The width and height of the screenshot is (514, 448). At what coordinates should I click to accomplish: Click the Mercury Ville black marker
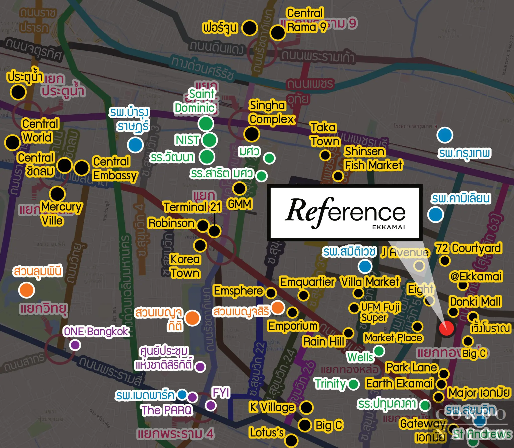[57, 194]
